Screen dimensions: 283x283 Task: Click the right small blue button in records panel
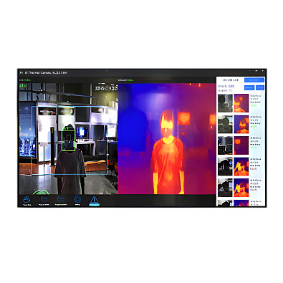tap(260, 88)
